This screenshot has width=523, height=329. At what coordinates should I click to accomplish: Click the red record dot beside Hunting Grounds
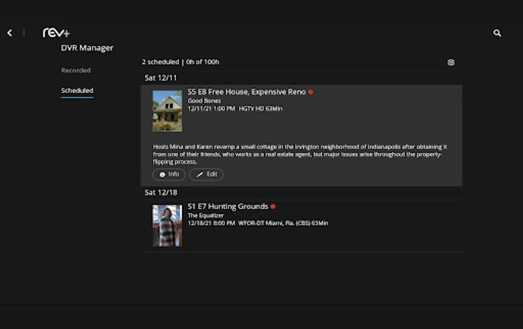coord(273,207)
